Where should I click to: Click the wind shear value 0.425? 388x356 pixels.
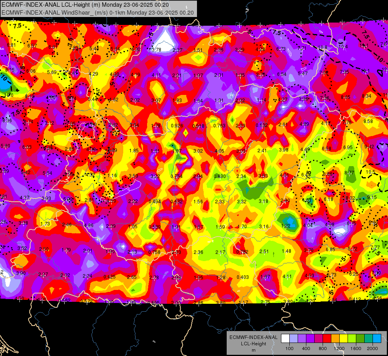tap(110, 277)
